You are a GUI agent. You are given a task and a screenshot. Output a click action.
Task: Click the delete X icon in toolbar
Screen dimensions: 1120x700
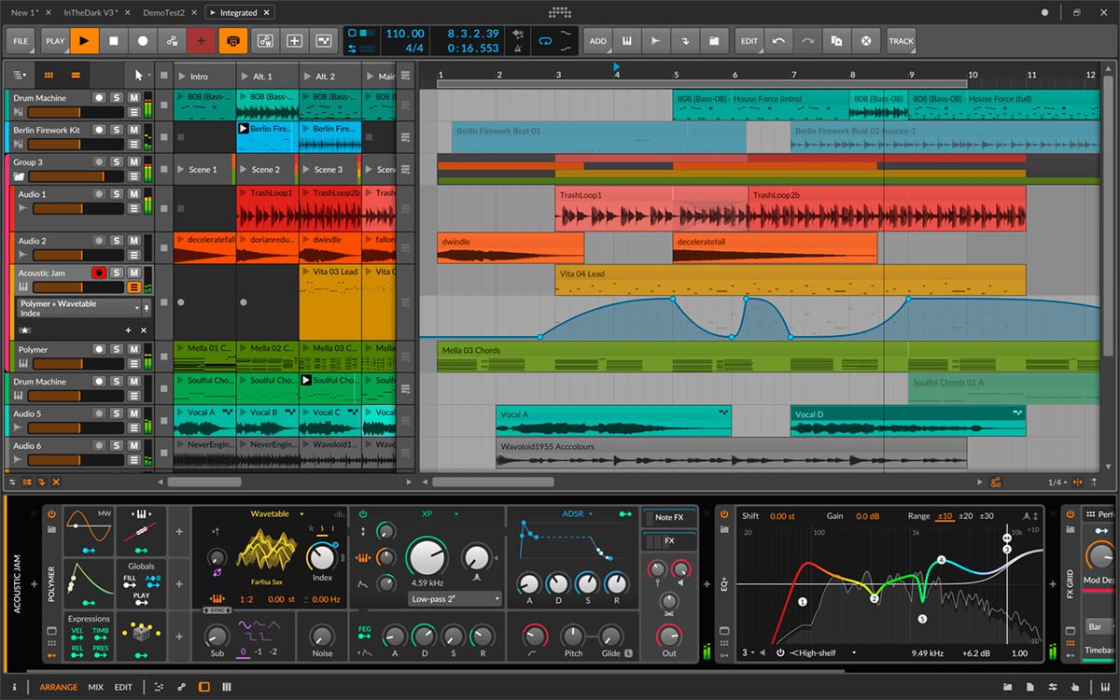(866, 41)
